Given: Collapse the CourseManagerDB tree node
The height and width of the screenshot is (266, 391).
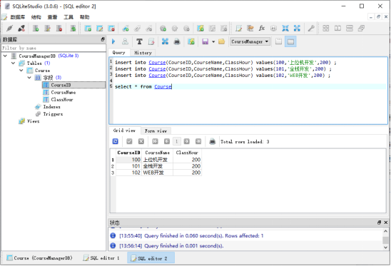Looking at the screenshot, I should coord(5,56).
